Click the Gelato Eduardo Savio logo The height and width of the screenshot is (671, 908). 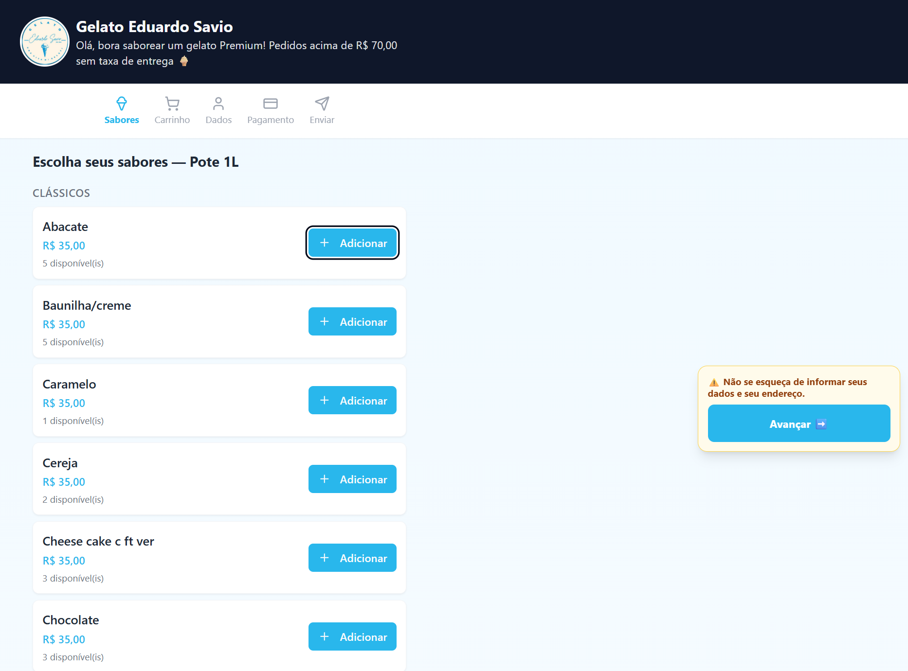tap(45, 42)
